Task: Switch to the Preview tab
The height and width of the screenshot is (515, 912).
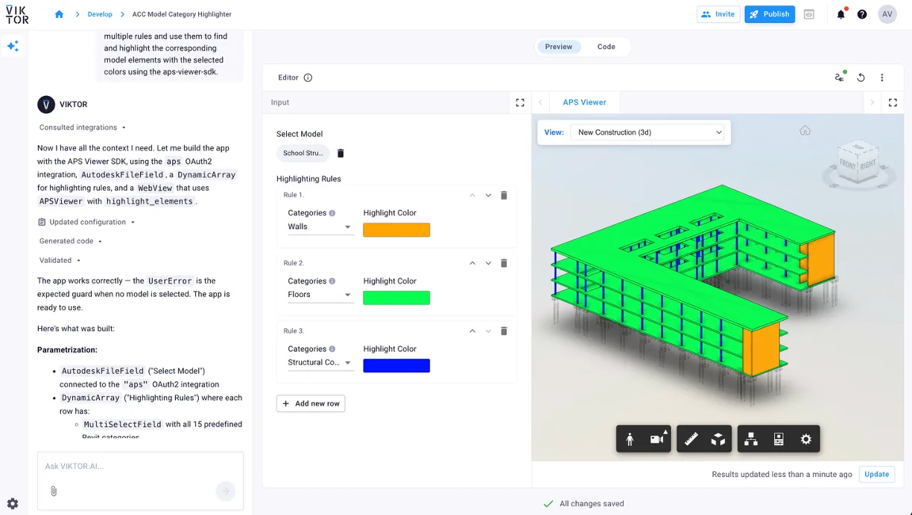Action: coord(559,47)
